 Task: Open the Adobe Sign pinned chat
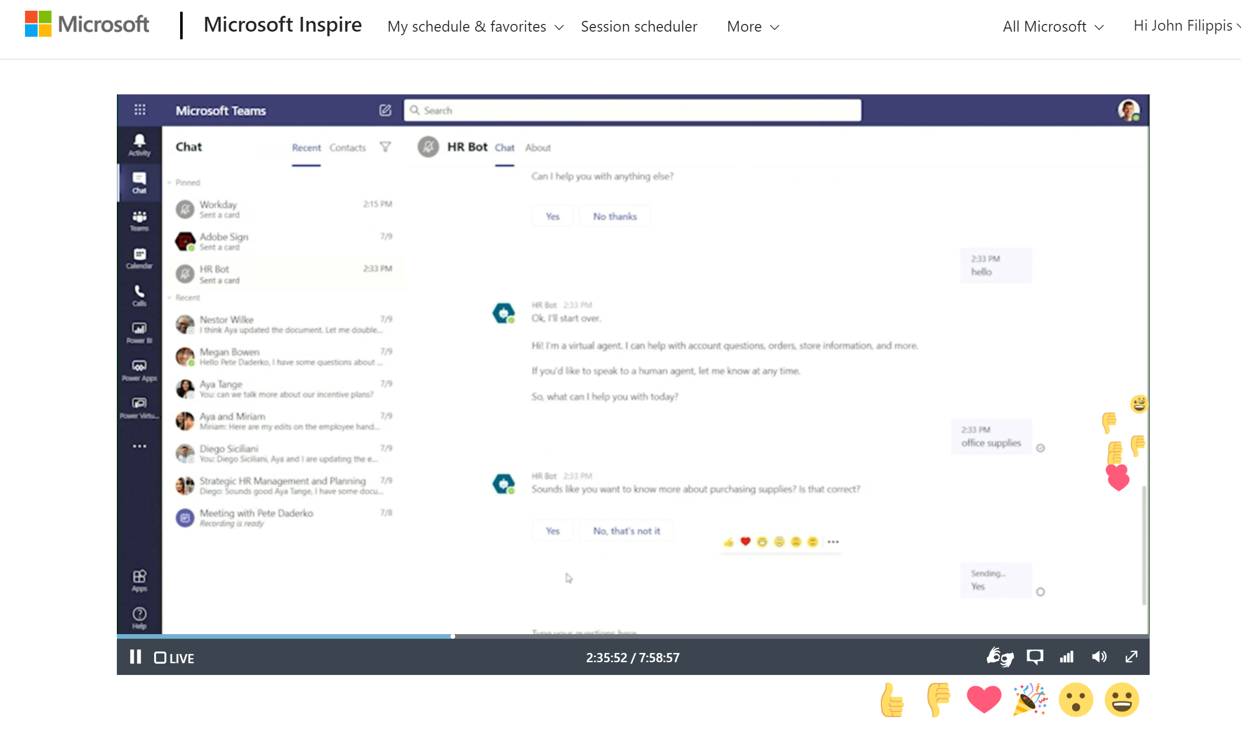tap(284, 241)
